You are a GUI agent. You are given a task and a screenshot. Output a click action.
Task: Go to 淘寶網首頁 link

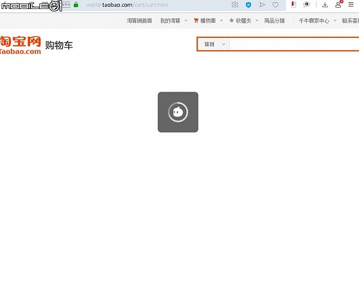point(139,21)
